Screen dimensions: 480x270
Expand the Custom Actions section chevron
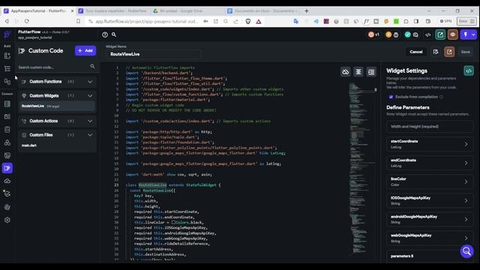(90, 121)
